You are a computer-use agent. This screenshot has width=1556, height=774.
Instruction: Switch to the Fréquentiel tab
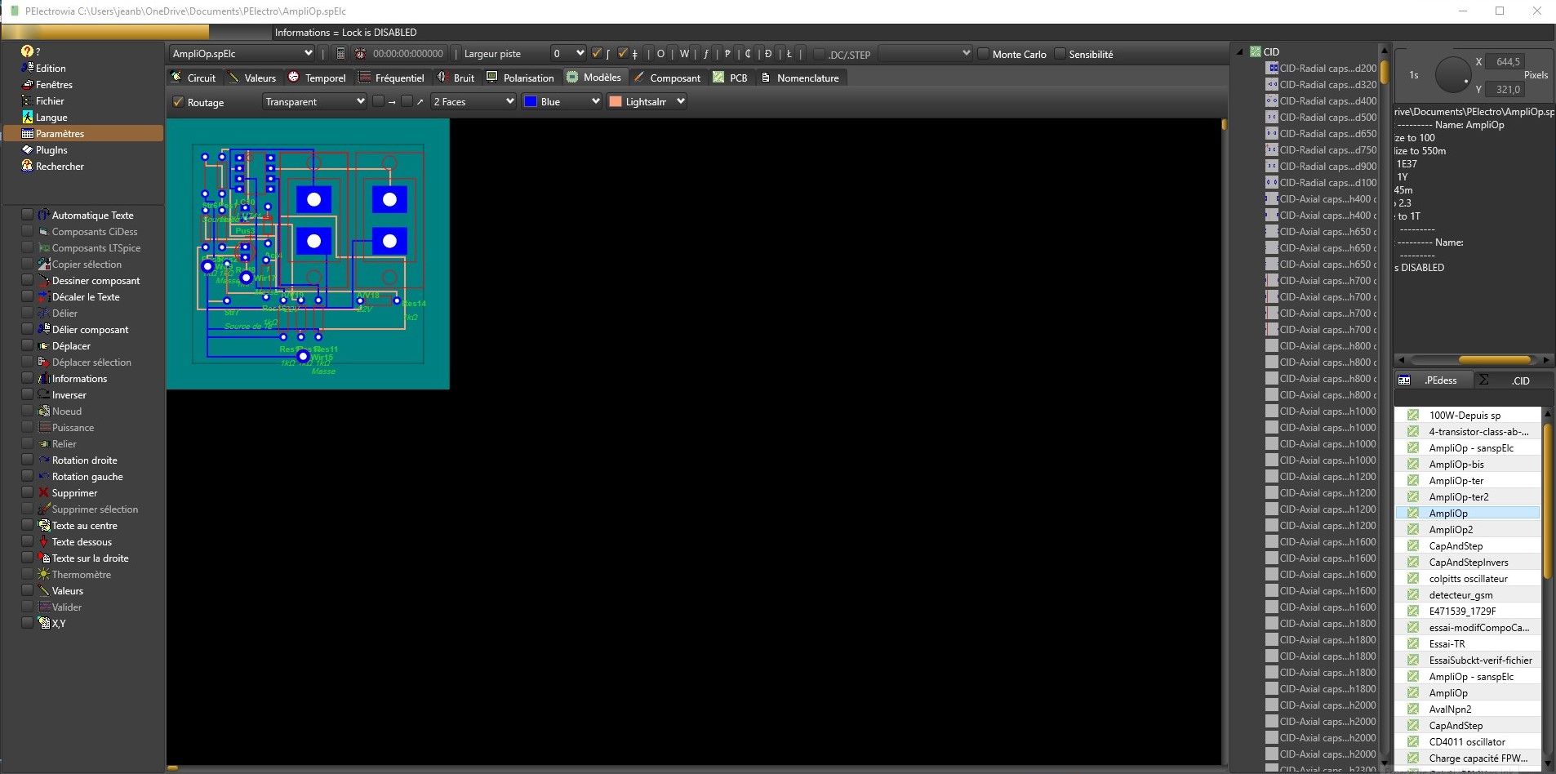(392, 78)
